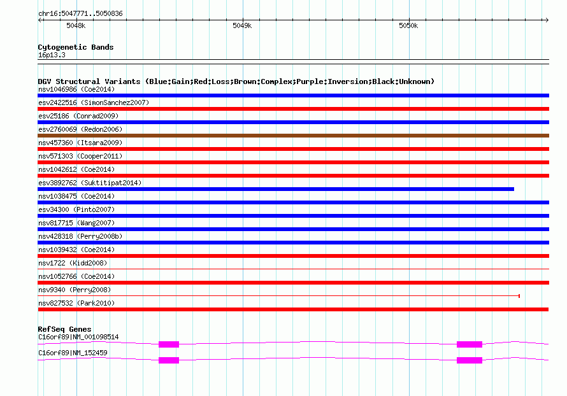Open the esv25186 (Conrad2009) label
Viewport: 567px width, 396px height.
point(78,116)
